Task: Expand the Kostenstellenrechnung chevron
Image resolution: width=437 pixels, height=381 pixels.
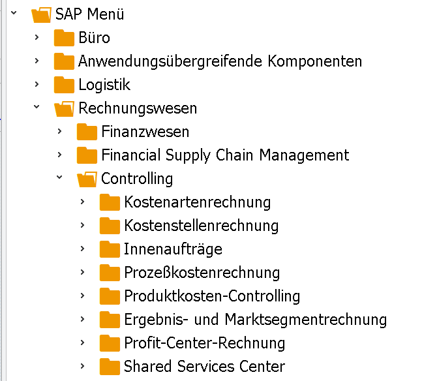Action: [82, 225]
